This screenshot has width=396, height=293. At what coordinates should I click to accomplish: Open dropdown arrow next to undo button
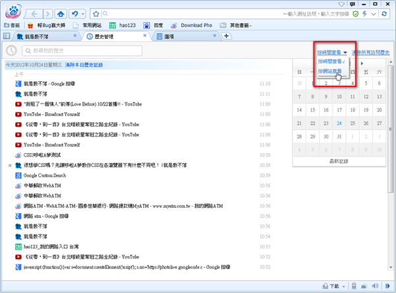[x=84, y=13]
